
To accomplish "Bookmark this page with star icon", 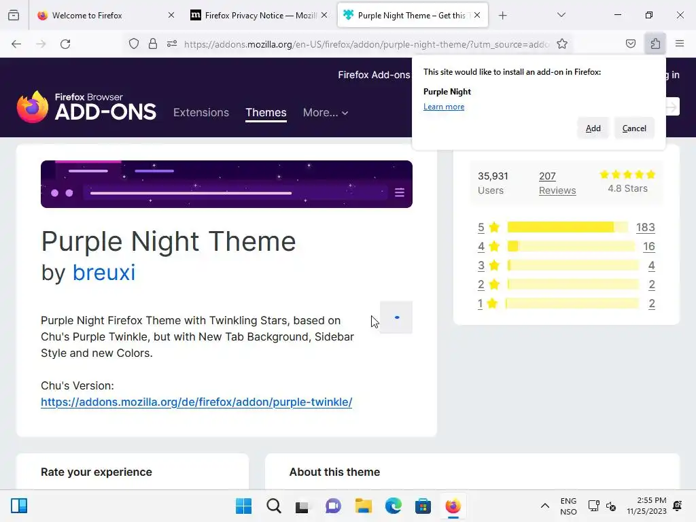I will 562,44.
